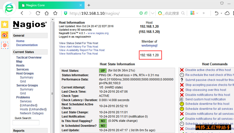The image size is (234, 133).
Task: Reload the page with the refresh icon
Action: pos(38,13)
